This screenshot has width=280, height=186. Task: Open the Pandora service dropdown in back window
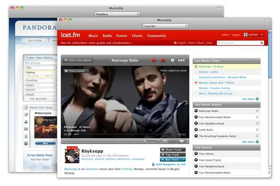117,14
